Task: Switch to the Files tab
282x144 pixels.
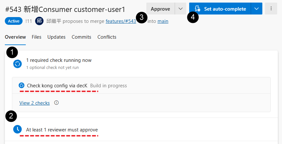Action: [x=36, y=37]
